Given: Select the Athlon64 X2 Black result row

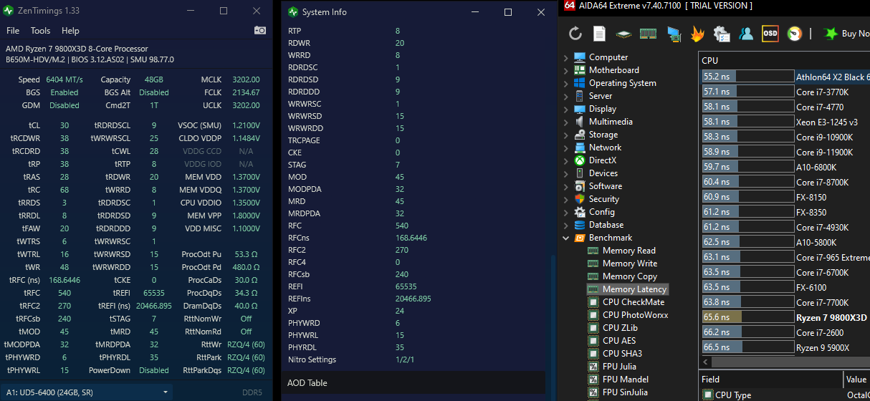Looking at the screenshot, I should (x=785, y=77).
